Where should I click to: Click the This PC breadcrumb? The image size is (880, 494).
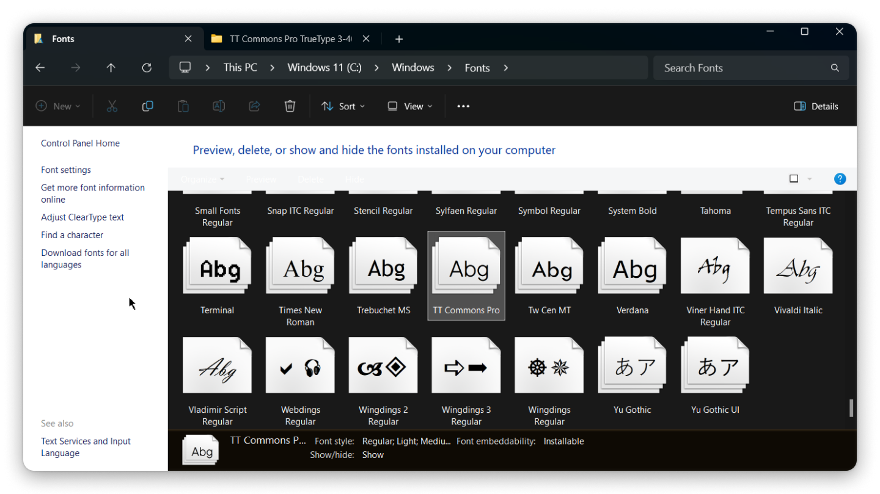(x=240, y=68)
